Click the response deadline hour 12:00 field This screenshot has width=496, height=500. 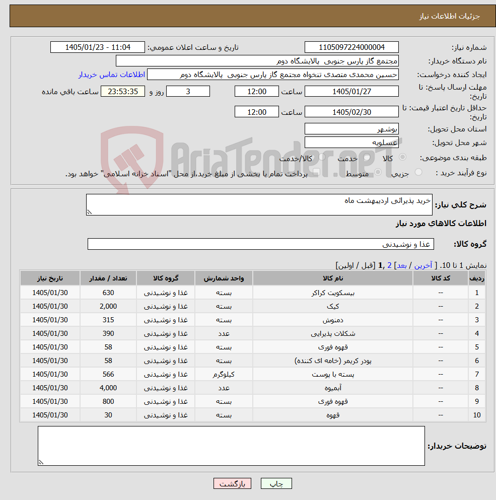pos(257,92)
